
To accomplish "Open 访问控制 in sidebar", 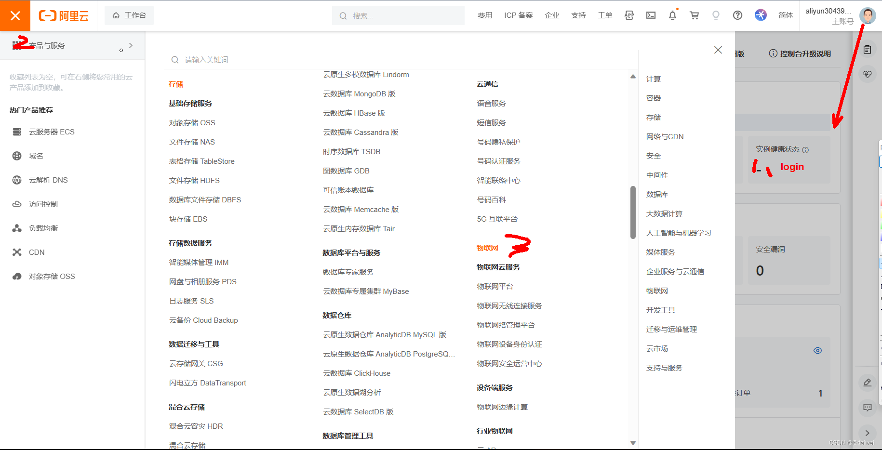I will point(43,204).
